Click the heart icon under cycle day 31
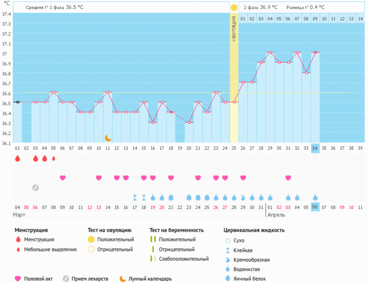 pos(288,178)
